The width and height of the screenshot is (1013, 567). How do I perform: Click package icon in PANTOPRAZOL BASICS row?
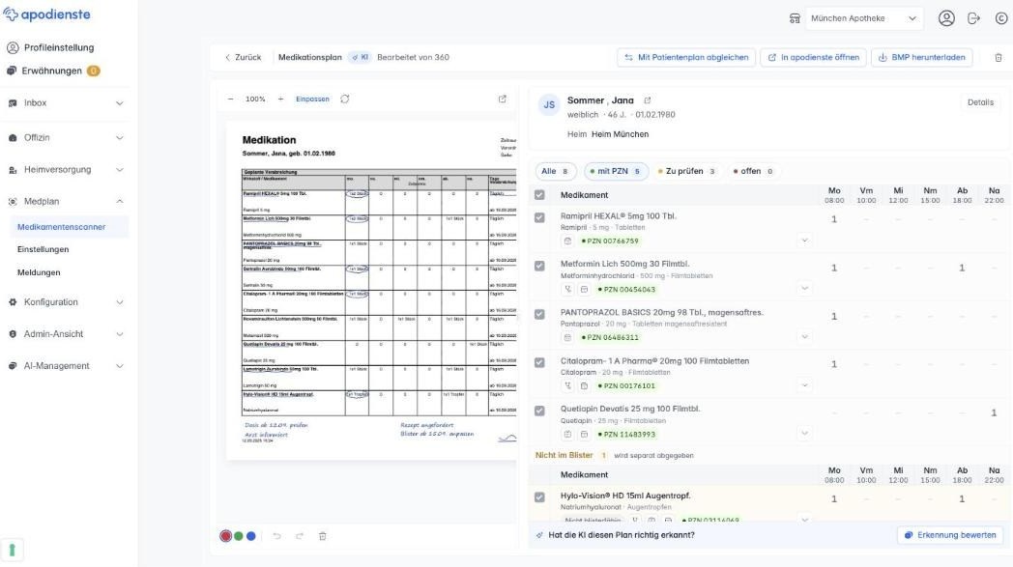tap(567, 337)
